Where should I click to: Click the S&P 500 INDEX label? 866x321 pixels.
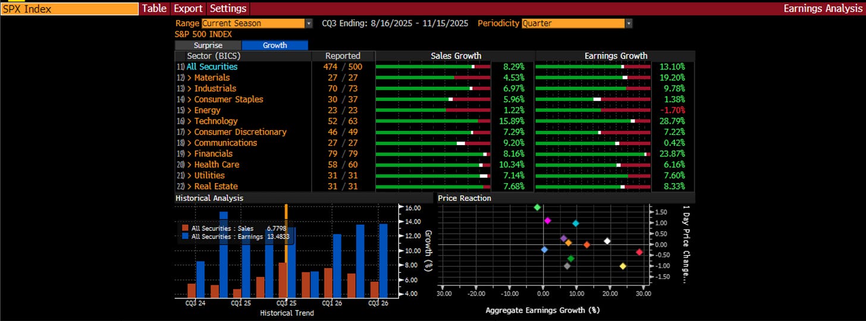click(203, 34)
